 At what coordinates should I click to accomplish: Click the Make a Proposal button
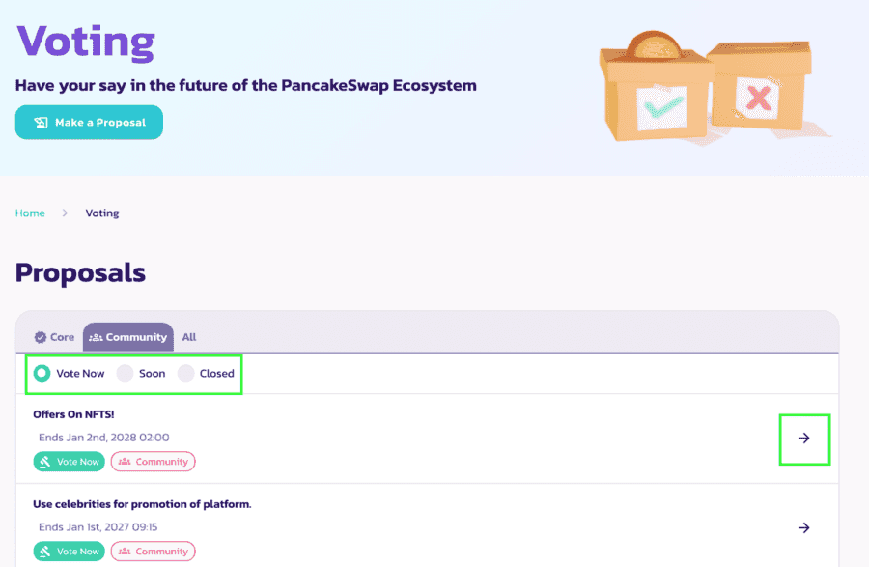tap(89, 123)
